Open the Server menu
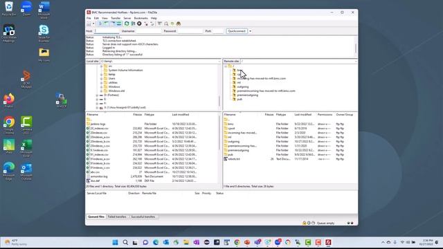 coord(127,18)
